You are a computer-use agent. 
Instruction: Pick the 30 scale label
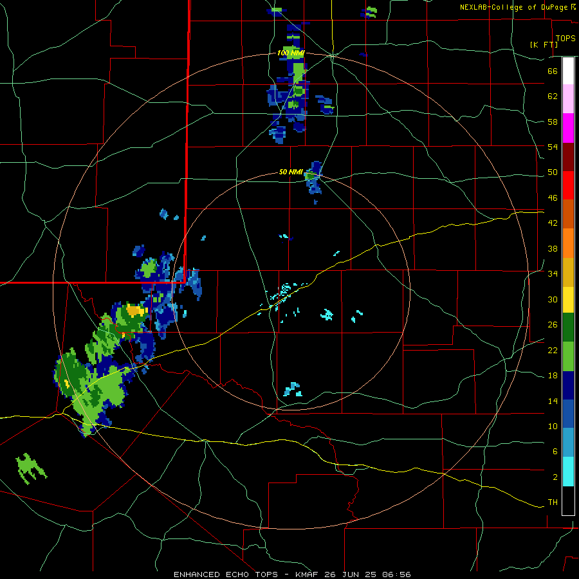(x=553, y=299)
